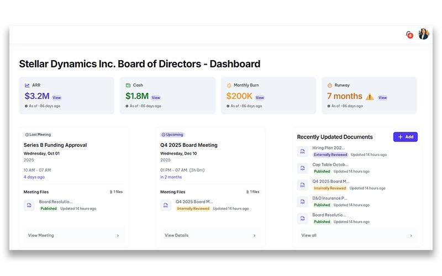Open View Details for Q4 2025 meeting
442x276 pixels.
[211, 236]
